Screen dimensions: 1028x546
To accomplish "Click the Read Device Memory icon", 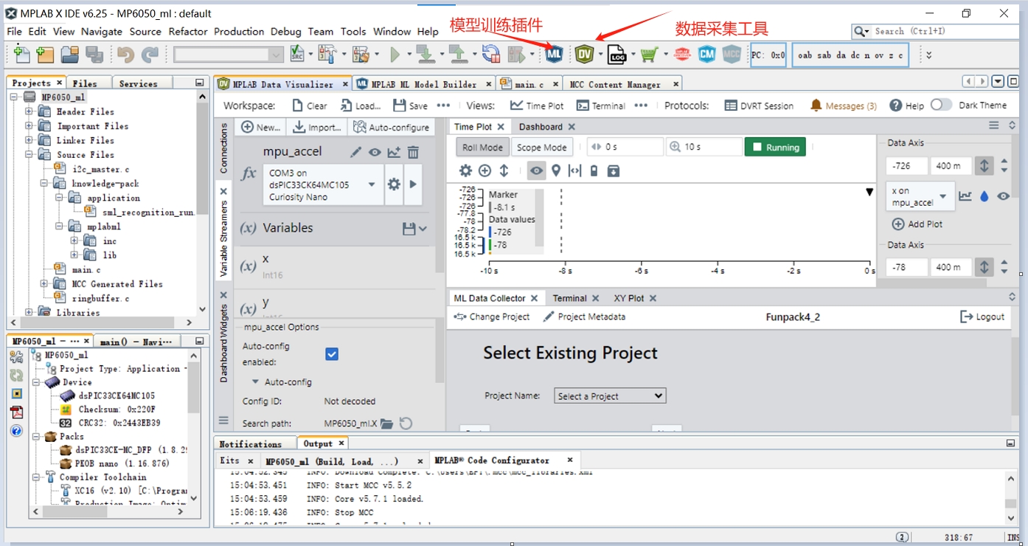I will 457,55.
